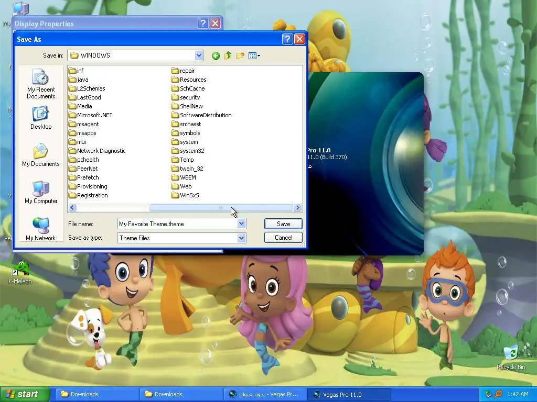Select the WinSxS folder
The width and height of the screenshot is (537, 402).
point(185,195)
